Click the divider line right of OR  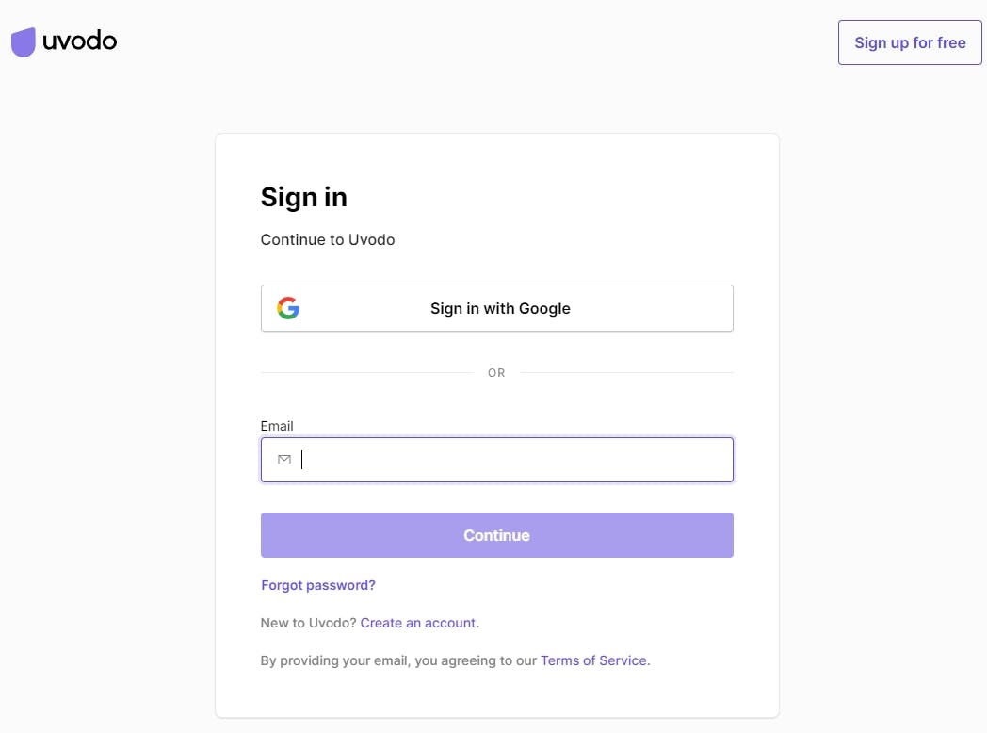626,373
